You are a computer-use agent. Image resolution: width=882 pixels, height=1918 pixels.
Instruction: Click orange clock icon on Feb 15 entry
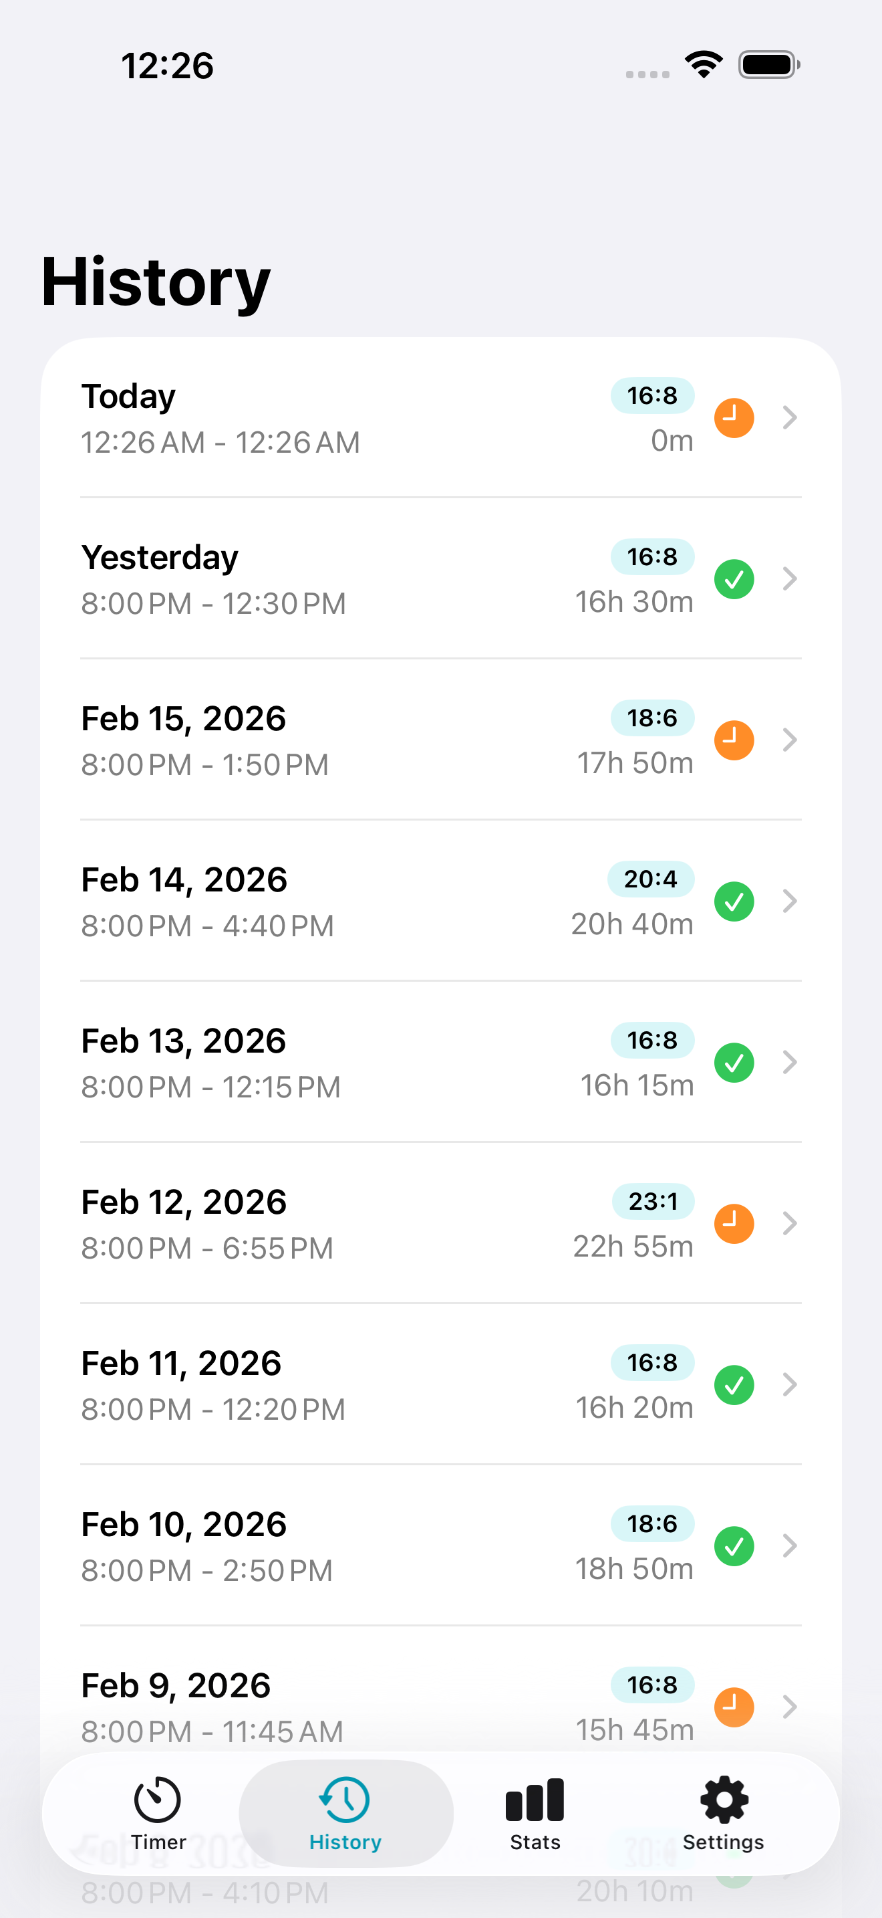(734, 740)
